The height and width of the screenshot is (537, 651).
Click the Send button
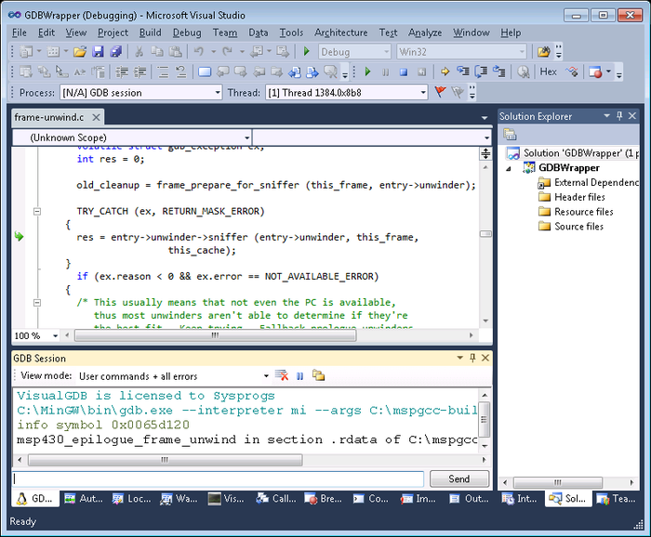pos(458,479)
